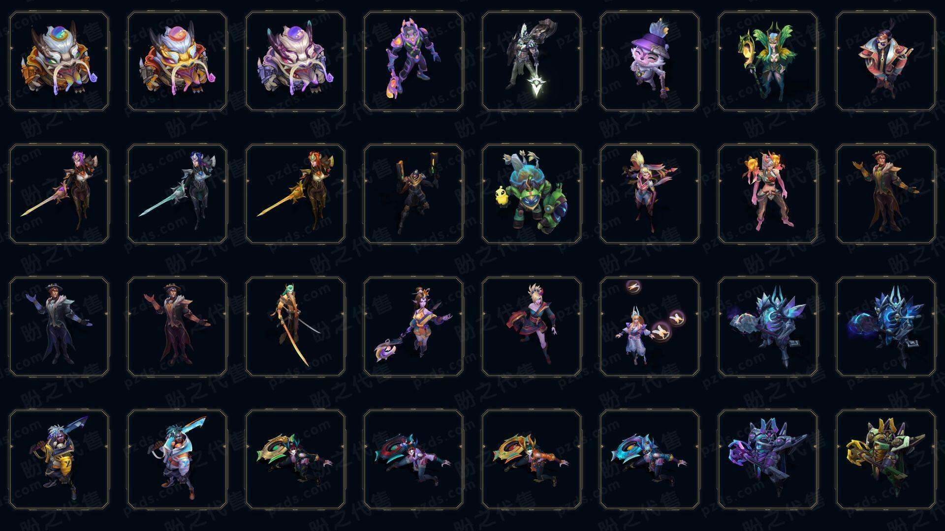Choose the dark armored knight with glowing emblem
The height and width of the screenshot is (531, 945).
pyautogui.click(x=532, y=61)
